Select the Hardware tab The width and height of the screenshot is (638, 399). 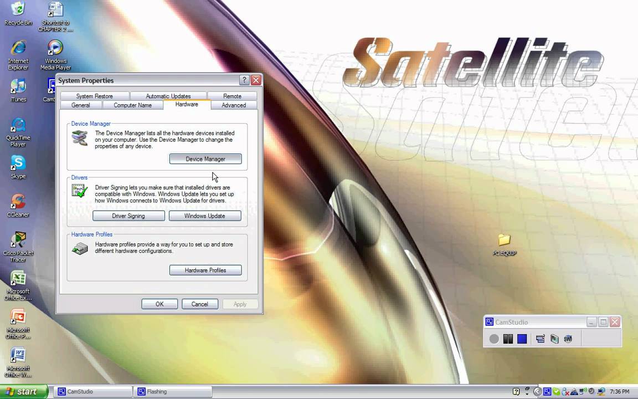[187, 104]
